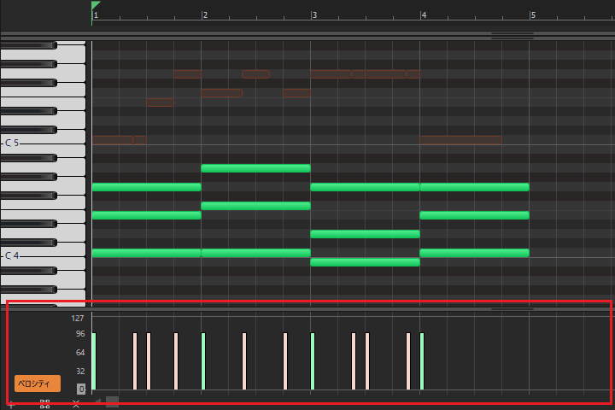Click the X icon to remove controller lane
Viewport: 615px width, 410px height.
click(x=76, y=404)
